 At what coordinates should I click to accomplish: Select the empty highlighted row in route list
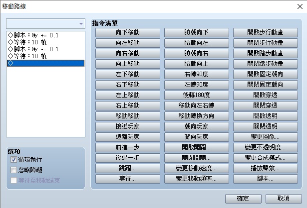click(x=45, y=63)
